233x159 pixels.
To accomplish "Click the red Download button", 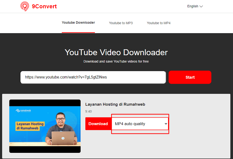I will click(98, 124).
